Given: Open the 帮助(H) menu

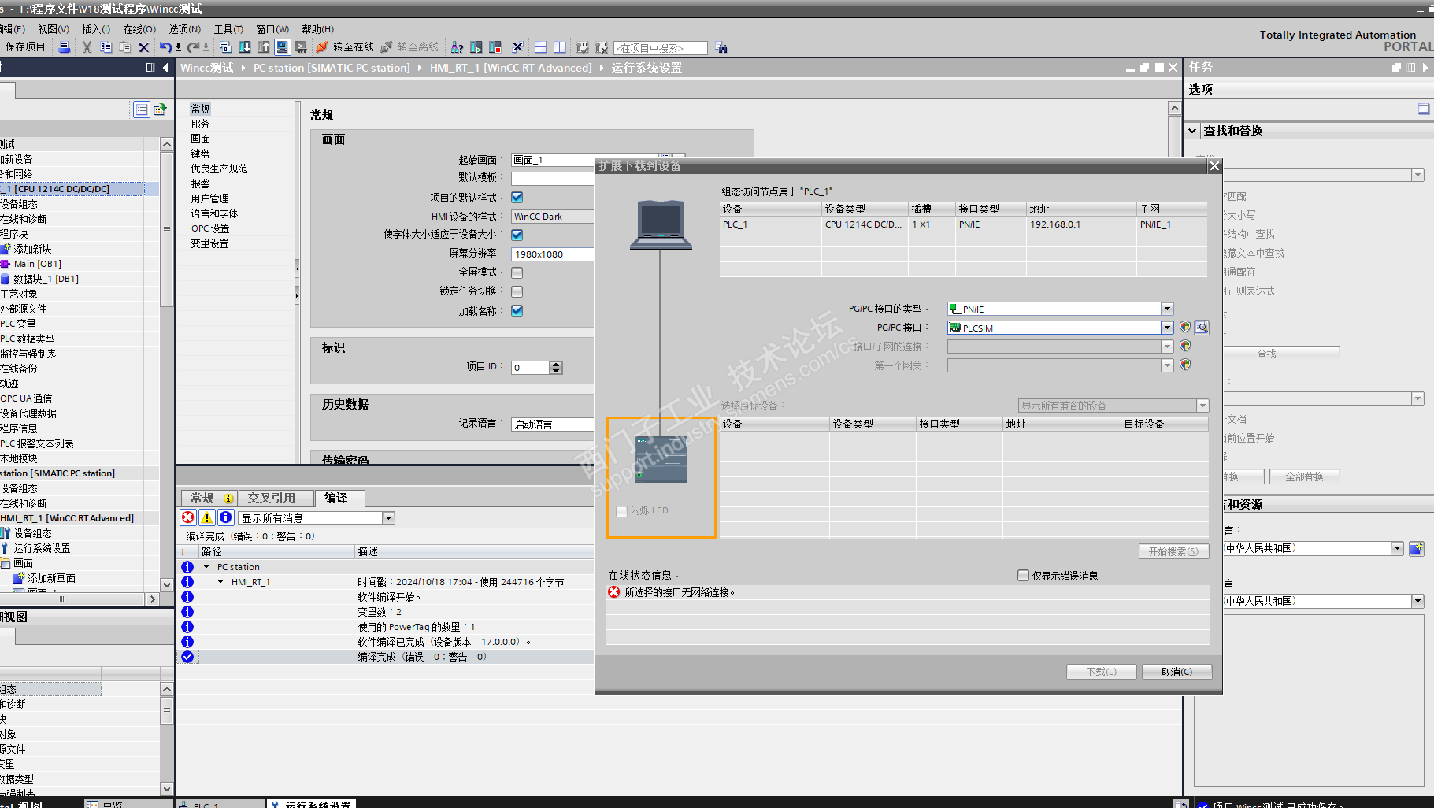Looking at the screenshot, I should [317, 29].
